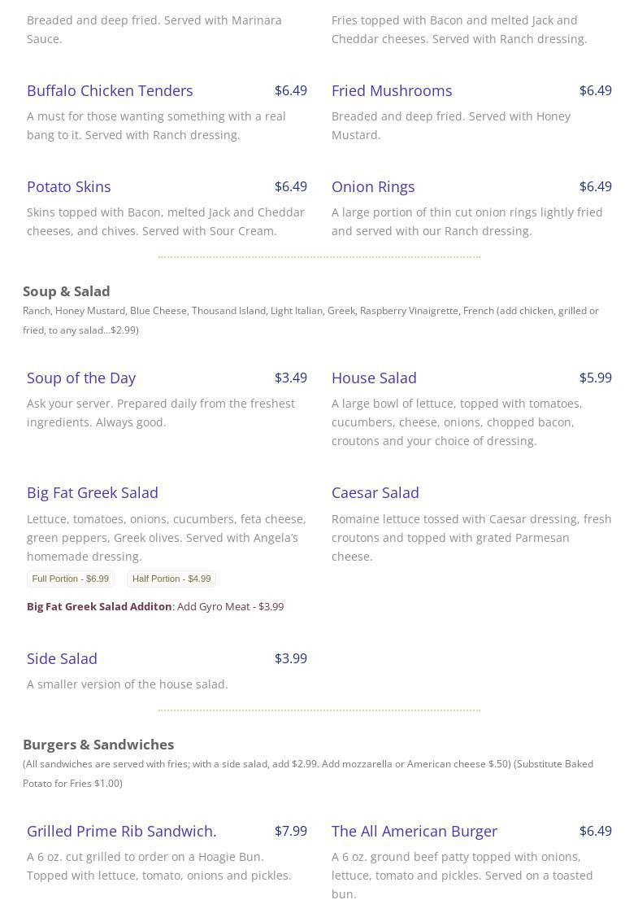Click the Fried Mushrooms title
Image resolution: width=638 pixels, height=900 pixels.
tap(392, 90)
